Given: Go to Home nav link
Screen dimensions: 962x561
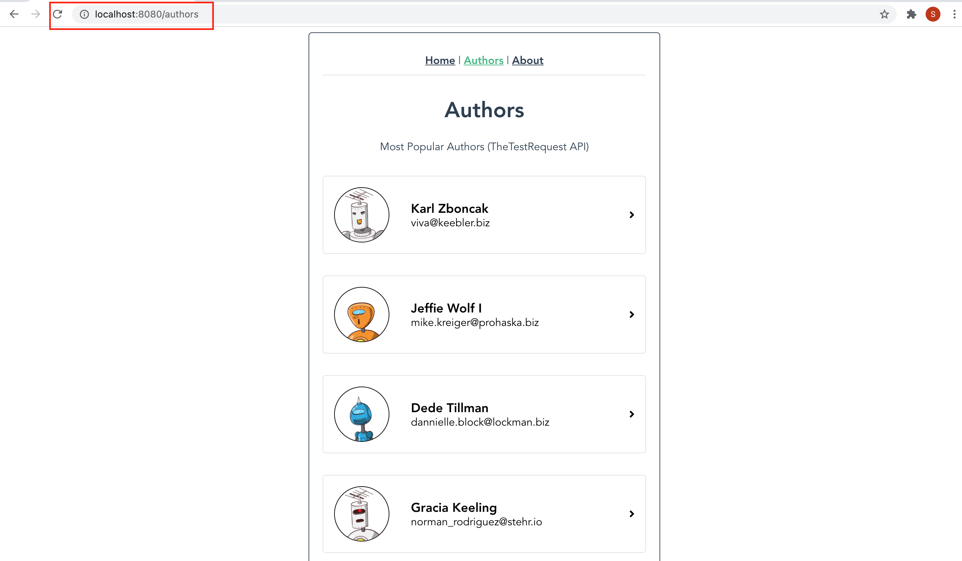Looking at the screenshot, I should 440,60.
